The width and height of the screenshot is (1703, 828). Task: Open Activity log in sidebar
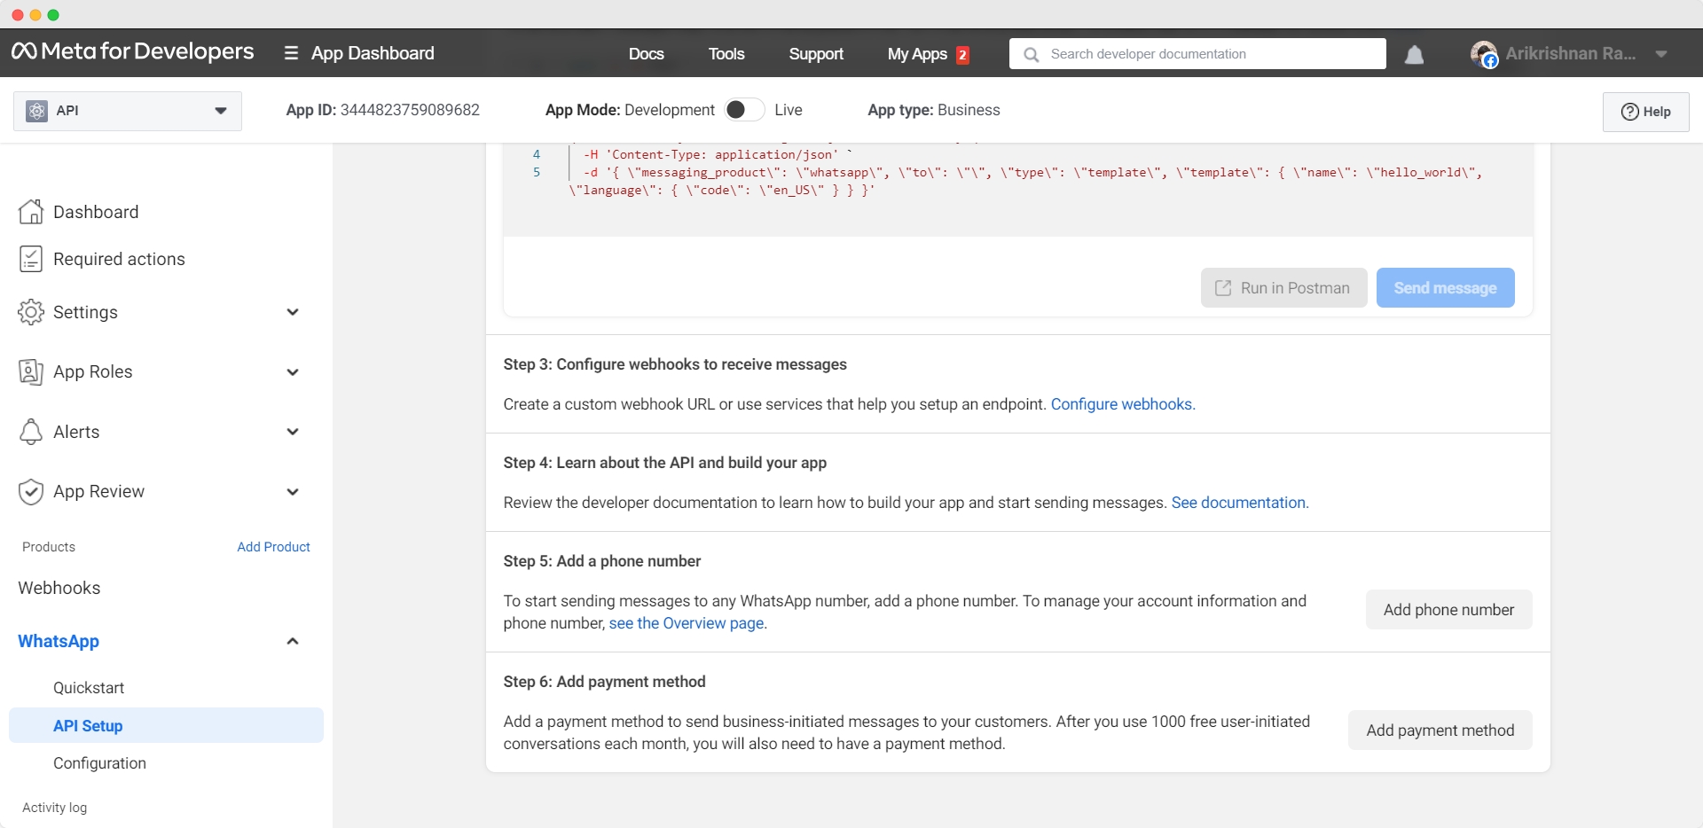tap(54, 808)
